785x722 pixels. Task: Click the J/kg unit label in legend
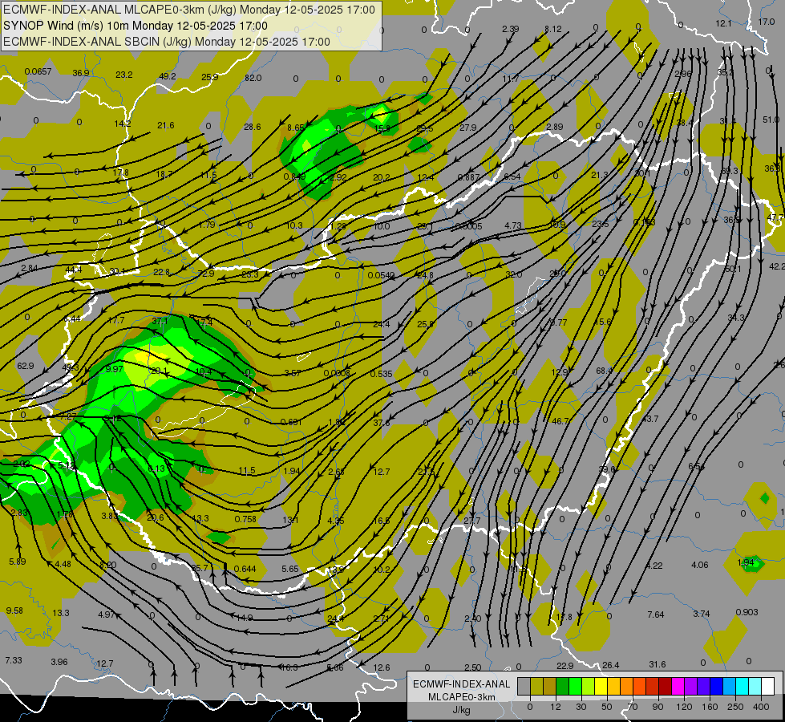pos(462,710)
